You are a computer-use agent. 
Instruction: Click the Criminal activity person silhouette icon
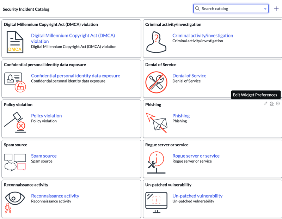pos(156,42)
